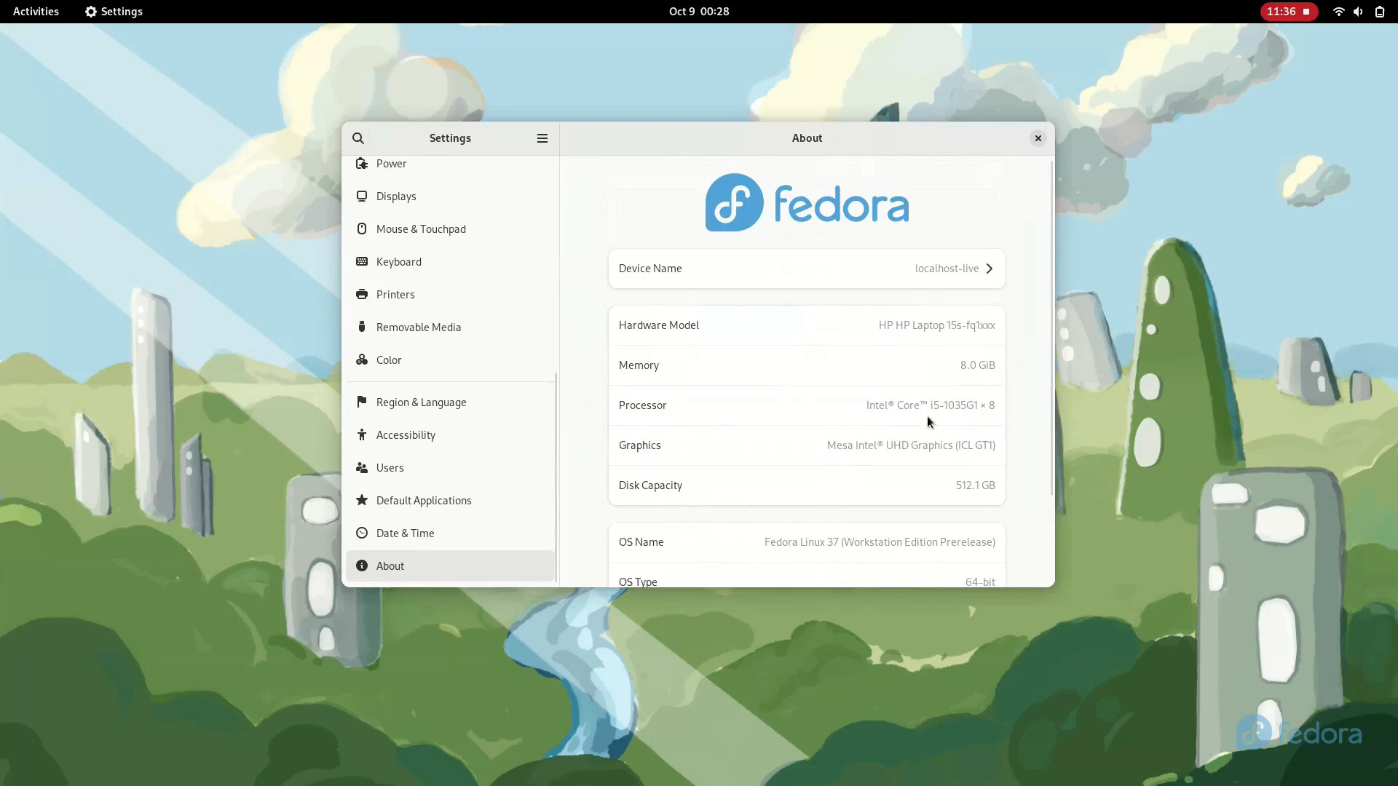Click Activities in the top bar

click(x=35, y=11)
